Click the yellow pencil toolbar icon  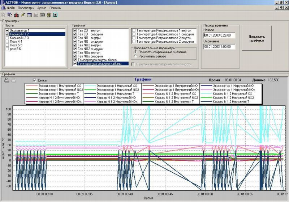point(23,15)
